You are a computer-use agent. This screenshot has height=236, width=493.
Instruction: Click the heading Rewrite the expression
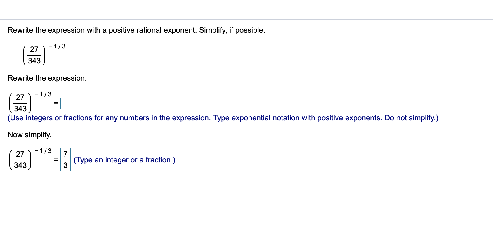click(x=47, y=78)
